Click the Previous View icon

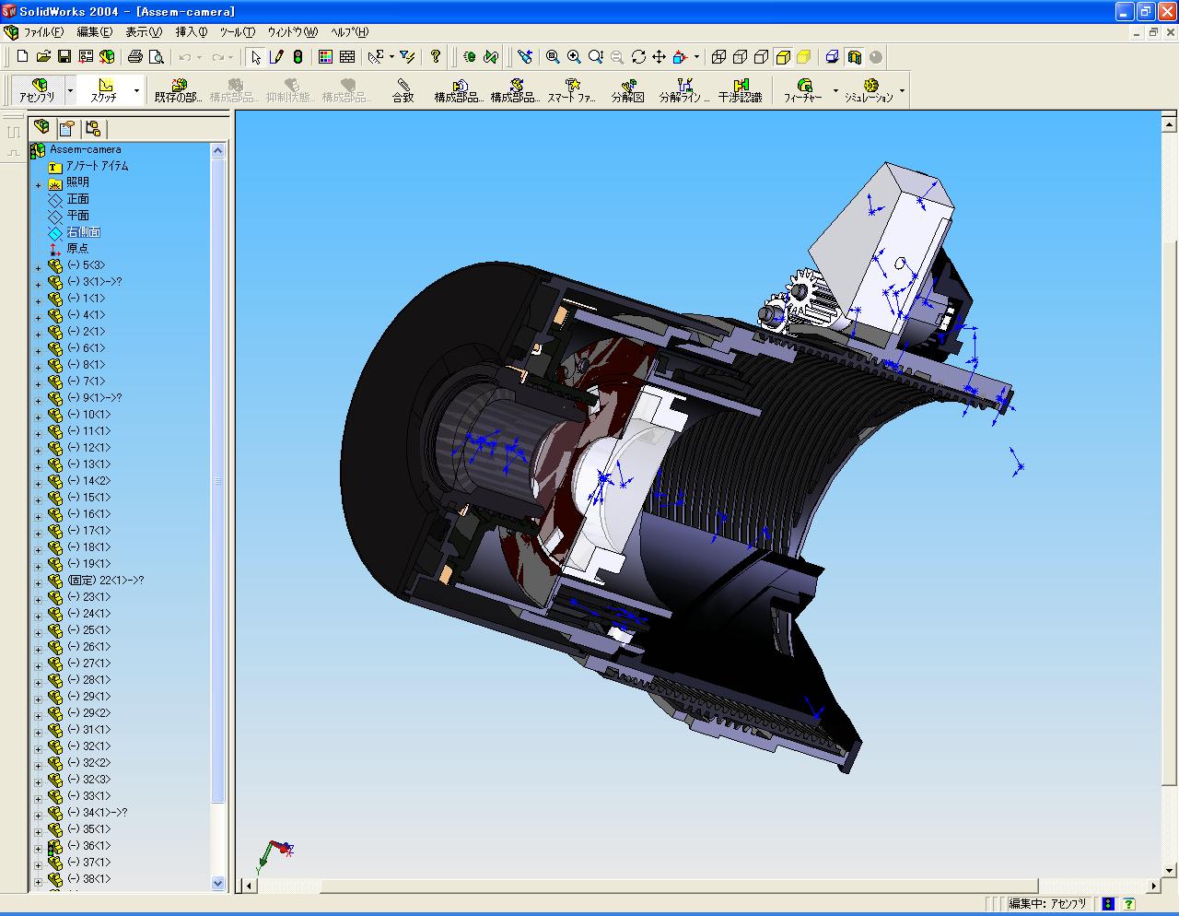click(x=525, y=57)
